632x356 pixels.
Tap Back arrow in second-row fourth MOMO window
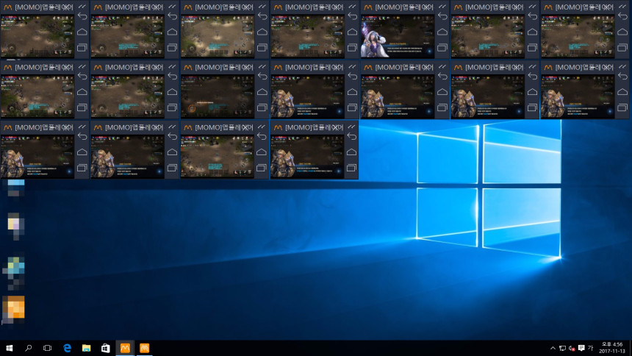pyautogui.click(x=352, y=76)
